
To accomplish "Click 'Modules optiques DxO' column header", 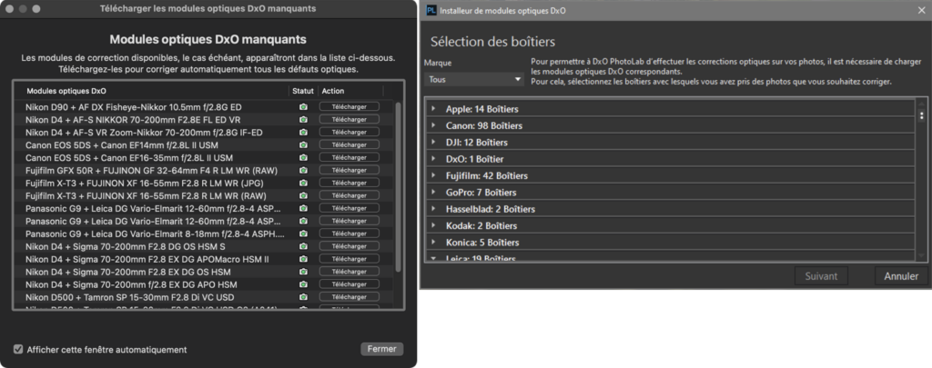I will pos(66,91).
